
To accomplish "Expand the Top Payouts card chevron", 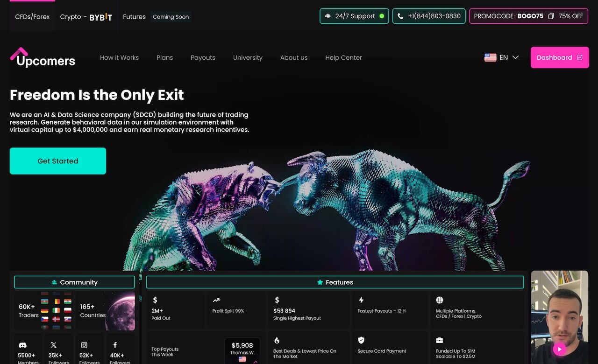I will pos(256,361).
